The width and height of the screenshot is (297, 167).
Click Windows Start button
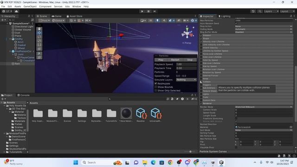[76, 162]
